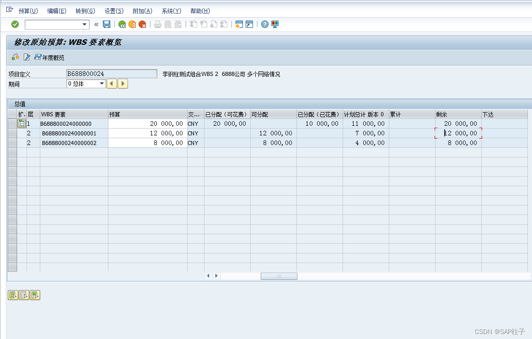This screenshot has height=339, width=532.
Task: Click the next period right arrow button
Action: click(x=123, y=83)
